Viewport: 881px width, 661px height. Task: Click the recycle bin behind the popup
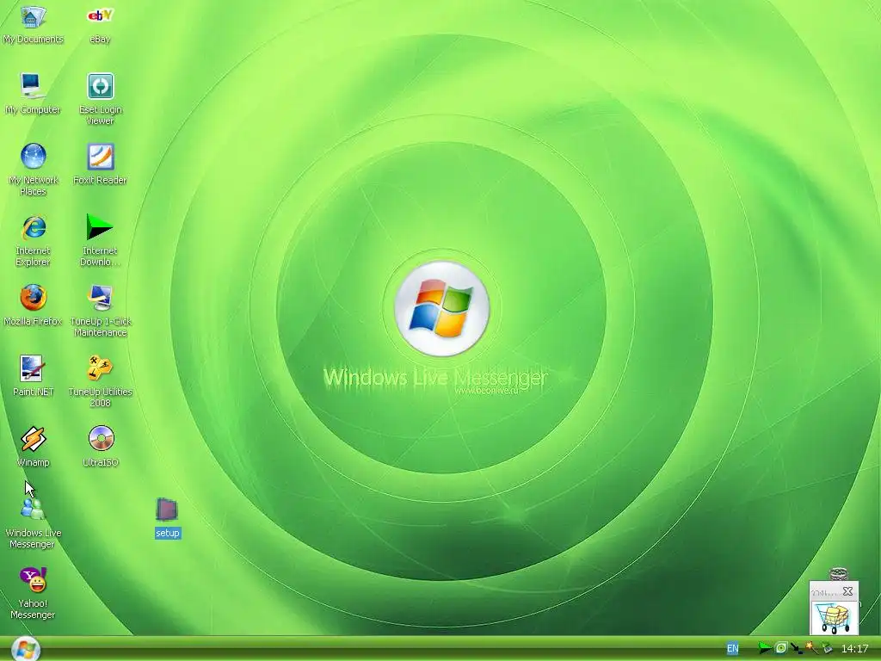pyautogui.click(x=838, y=574)
